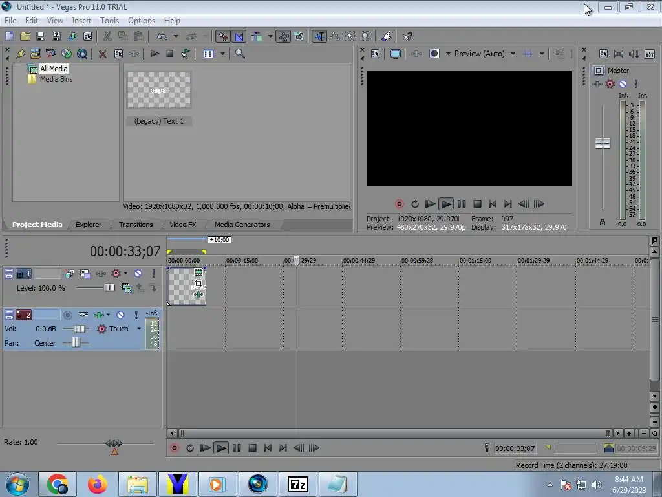Screen dimensions: 662x497
Task: Click Record button under video preview
Action: (399, 204)
